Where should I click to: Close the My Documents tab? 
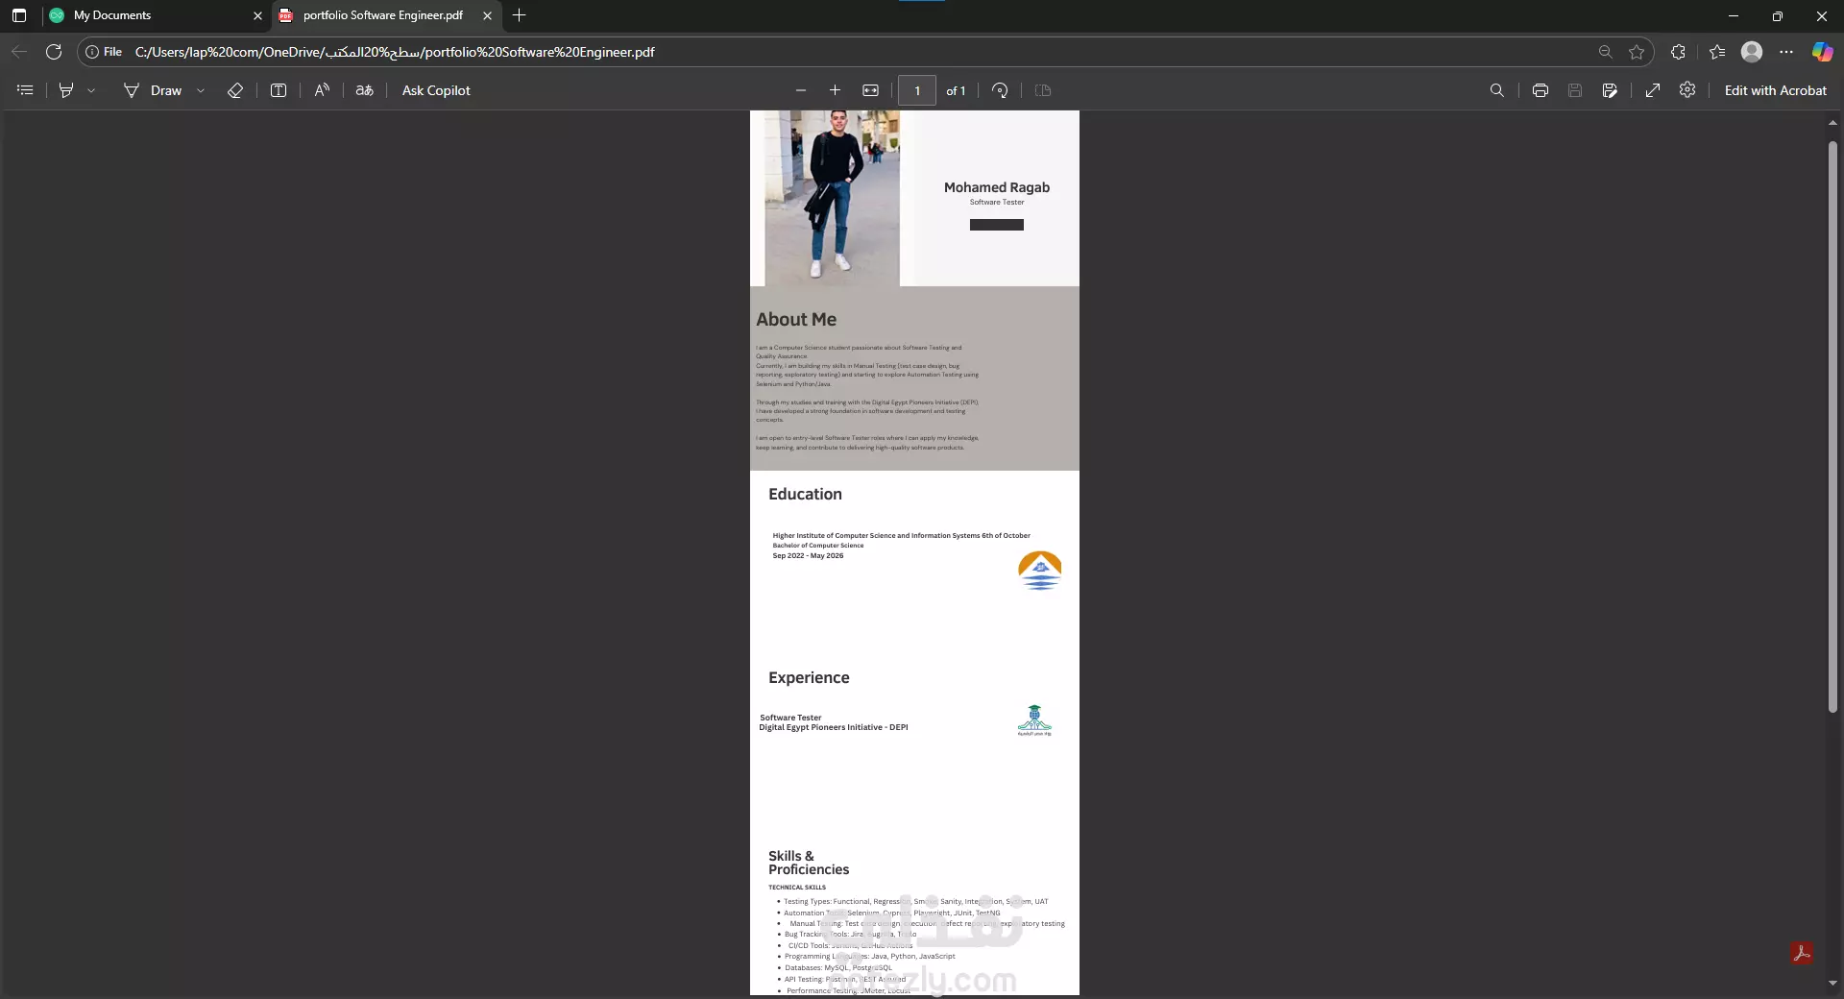click(257, 15)
